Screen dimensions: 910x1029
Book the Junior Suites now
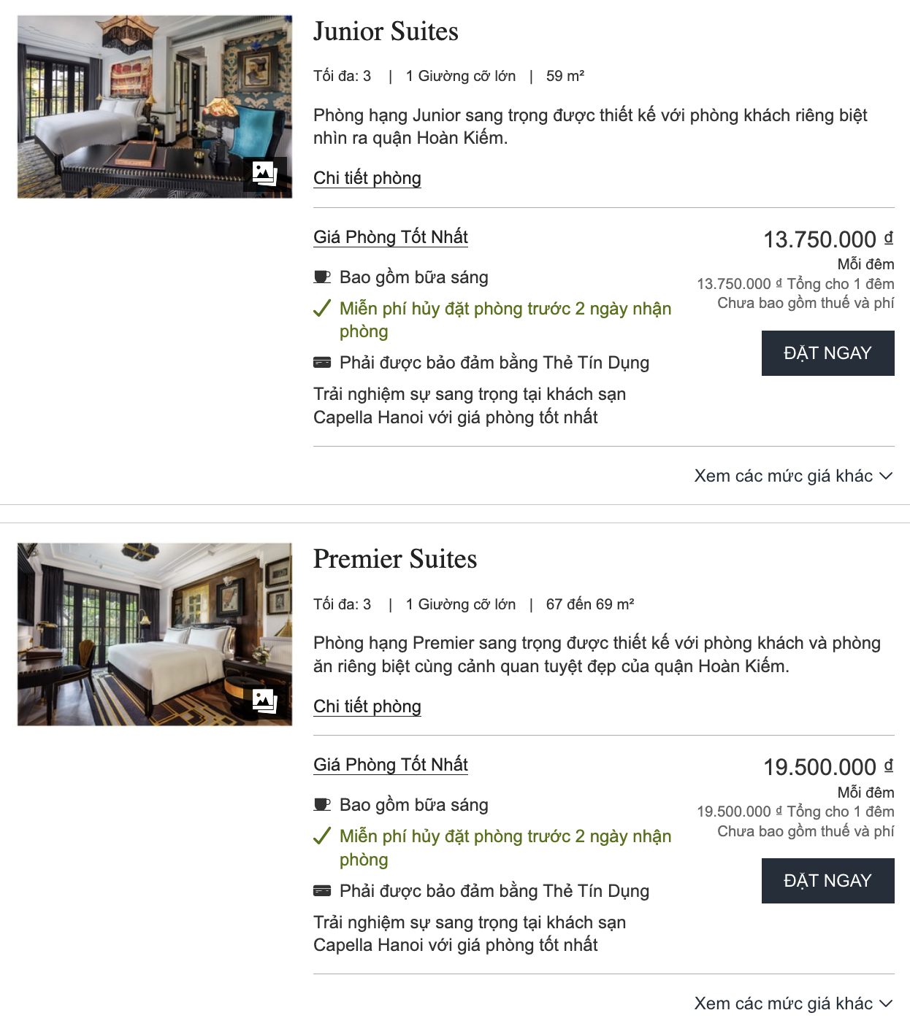pos(827,353)
